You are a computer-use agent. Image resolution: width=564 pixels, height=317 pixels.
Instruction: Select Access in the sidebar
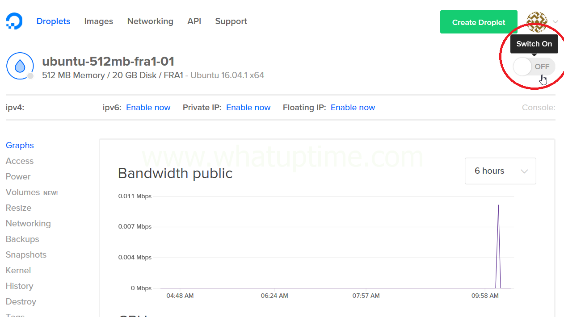(x=20, y=161)
